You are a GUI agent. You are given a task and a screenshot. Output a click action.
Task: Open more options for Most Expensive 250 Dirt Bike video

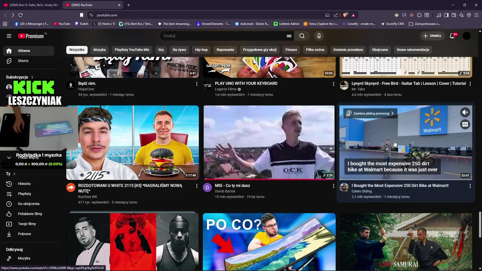point(470,186)
